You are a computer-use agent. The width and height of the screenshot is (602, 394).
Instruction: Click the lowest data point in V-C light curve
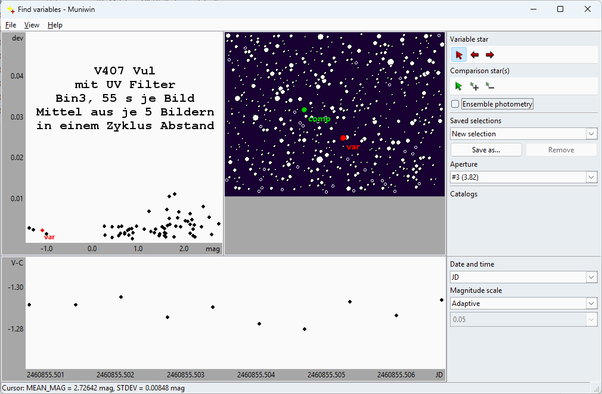(x=305, y=329)
